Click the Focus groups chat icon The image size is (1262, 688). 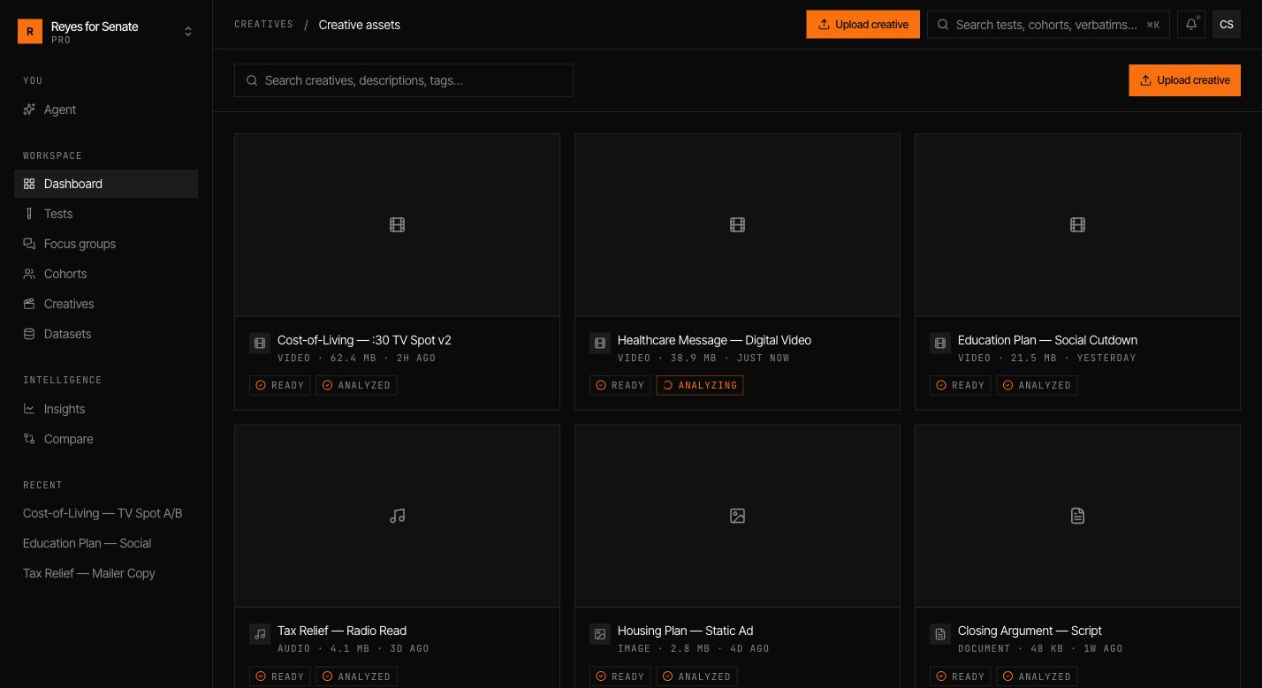(x=29, y=244)
